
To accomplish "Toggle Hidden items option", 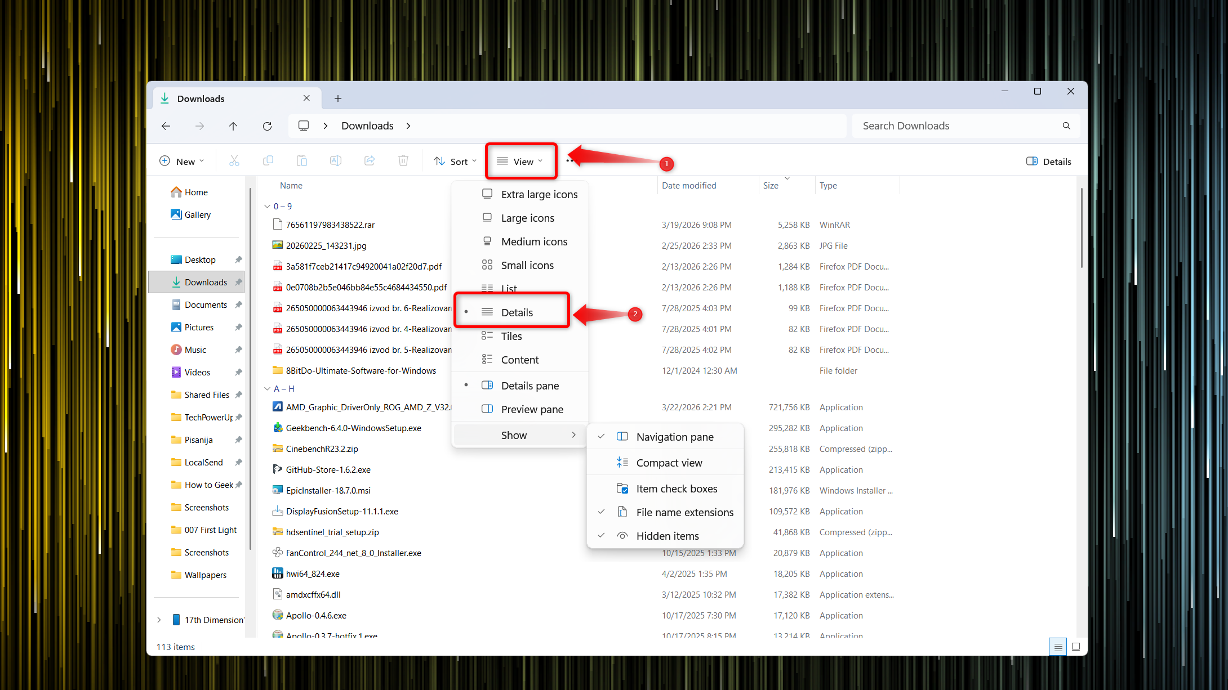I will pos(665,536).
